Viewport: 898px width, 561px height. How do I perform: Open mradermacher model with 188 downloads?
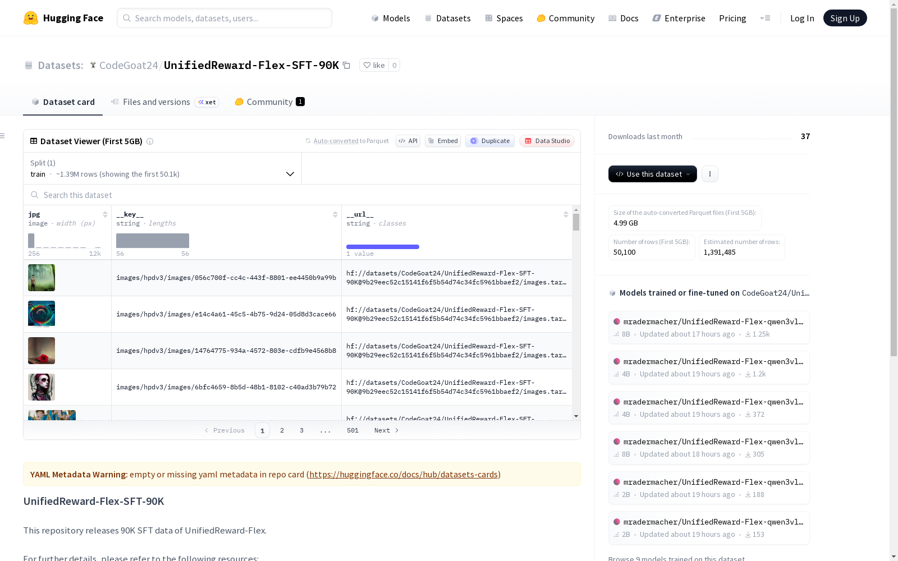(x=709, y=488)
